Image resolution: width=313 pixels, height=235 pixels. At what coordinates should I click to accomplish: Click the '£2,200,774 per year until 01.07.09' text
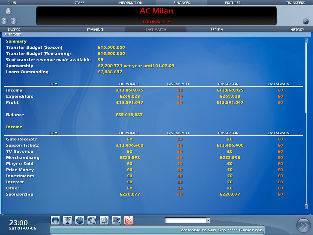click(136, 66)
